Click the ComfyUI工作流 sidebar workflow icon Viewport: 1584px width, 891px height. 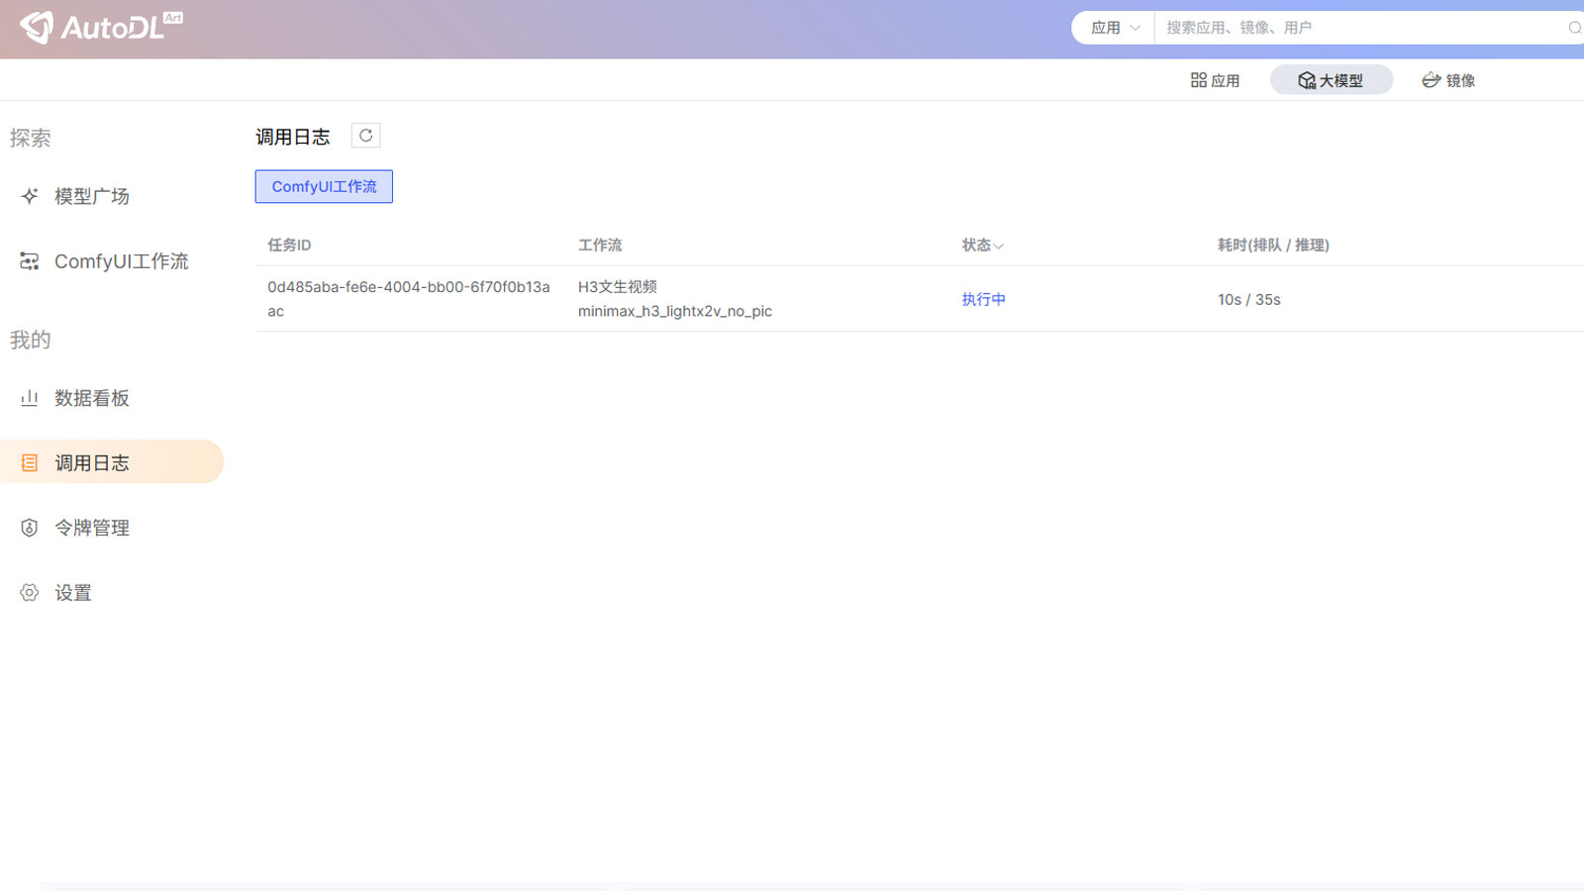tap(30, 261)
